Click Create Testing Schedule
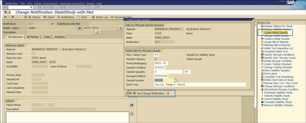Screen dimensions: 306x123 point(278,64)
